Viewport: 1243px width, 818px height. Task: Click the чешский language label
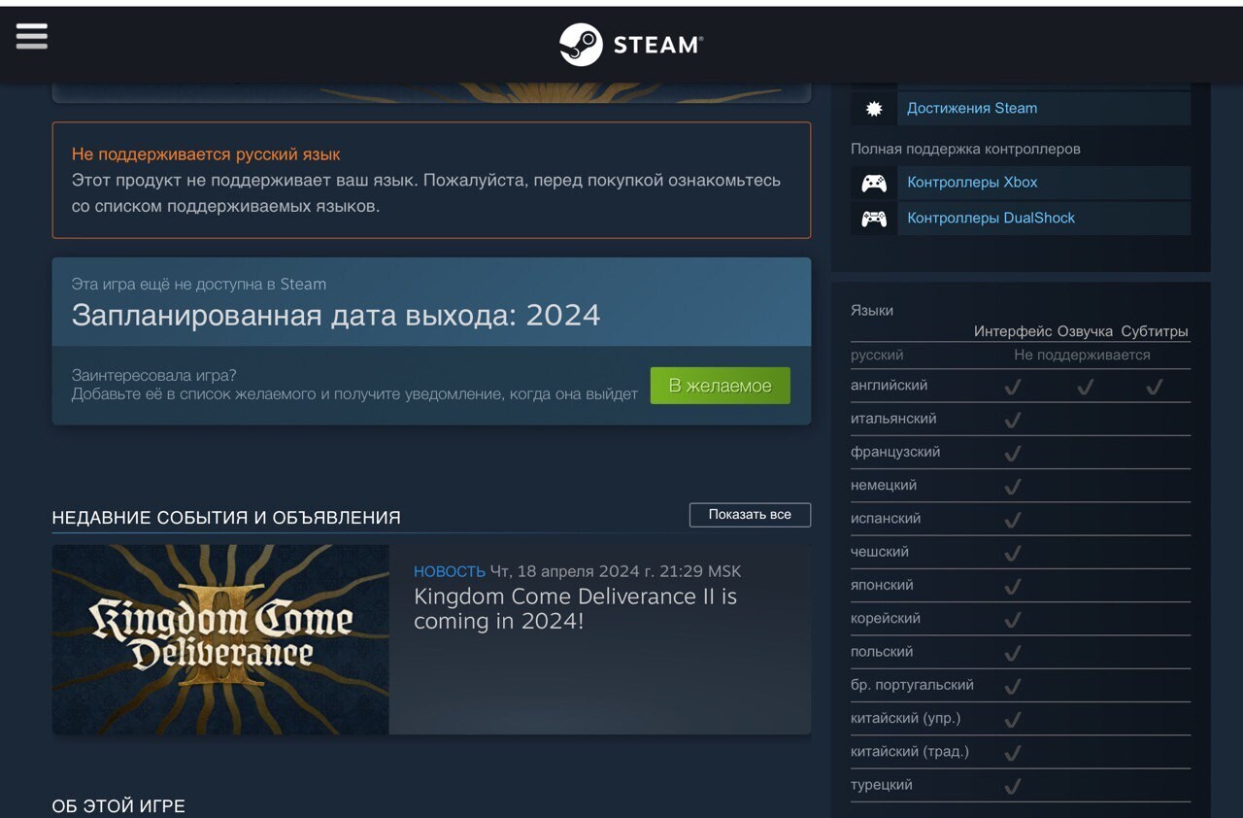tap(880, 551)
